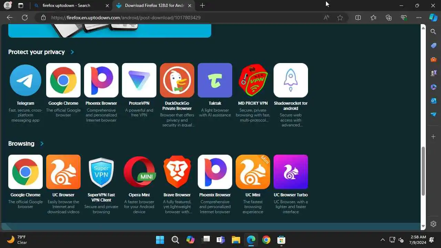Open sidebar settings gear icon
This screenshot has width=441, height=248.
433,224
